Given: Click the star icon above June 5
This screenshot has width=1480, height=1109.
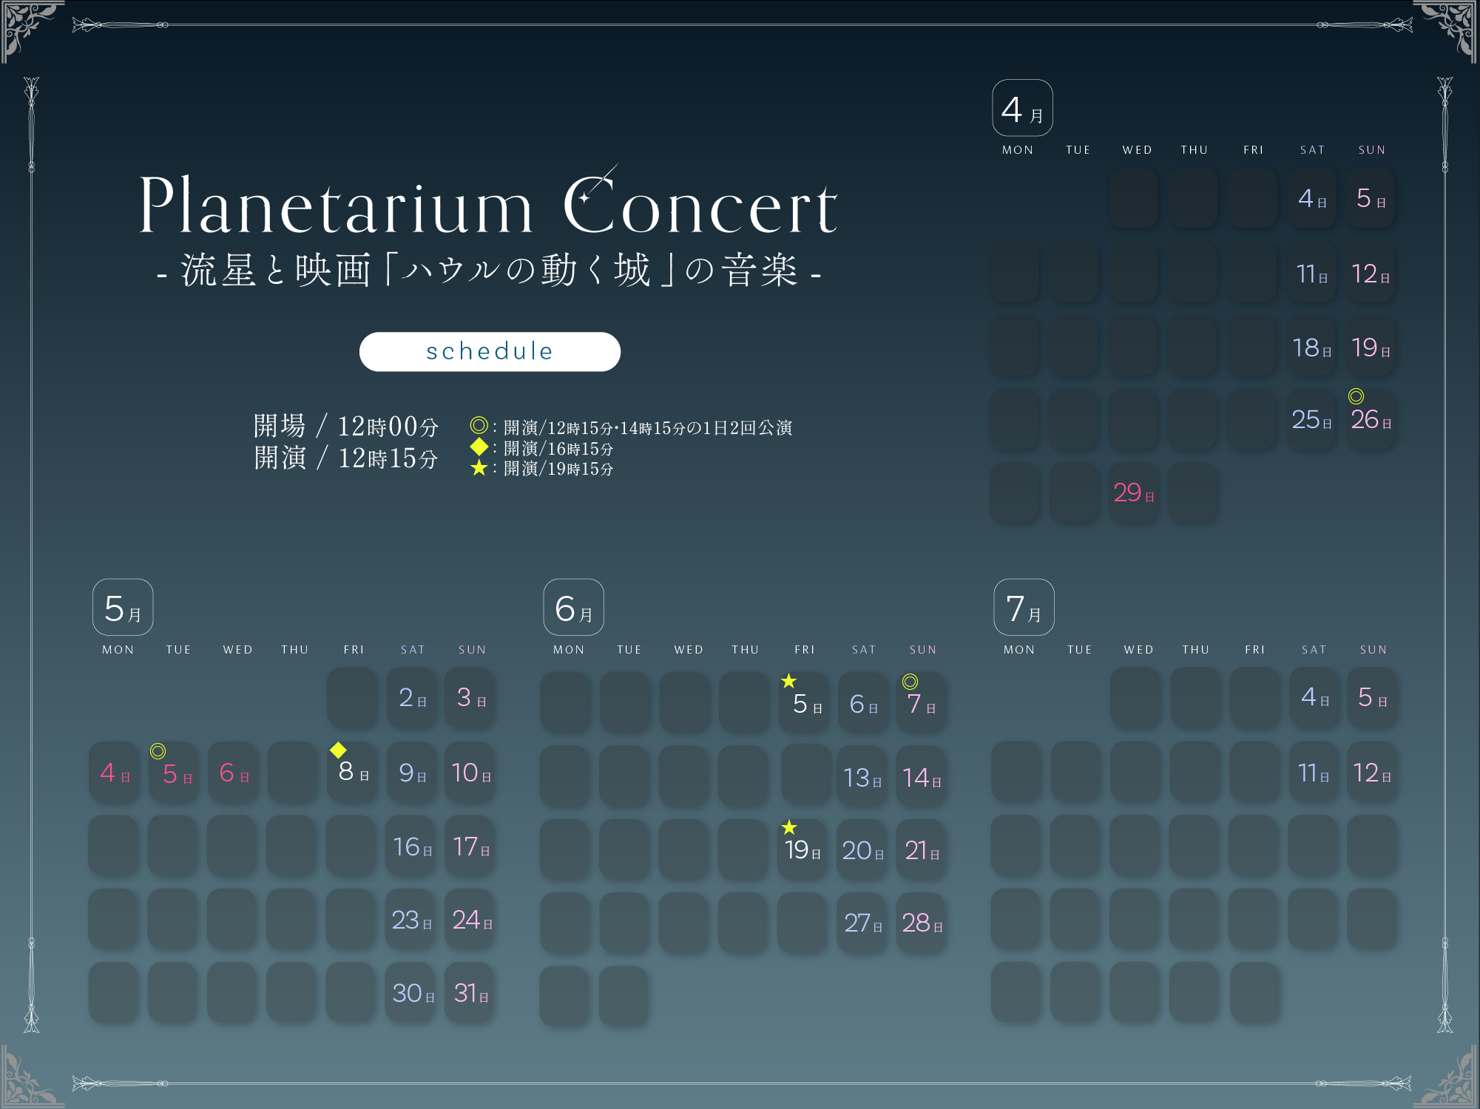Looking at the screenshot, I should pyautogui.click(x=788, y=680).
